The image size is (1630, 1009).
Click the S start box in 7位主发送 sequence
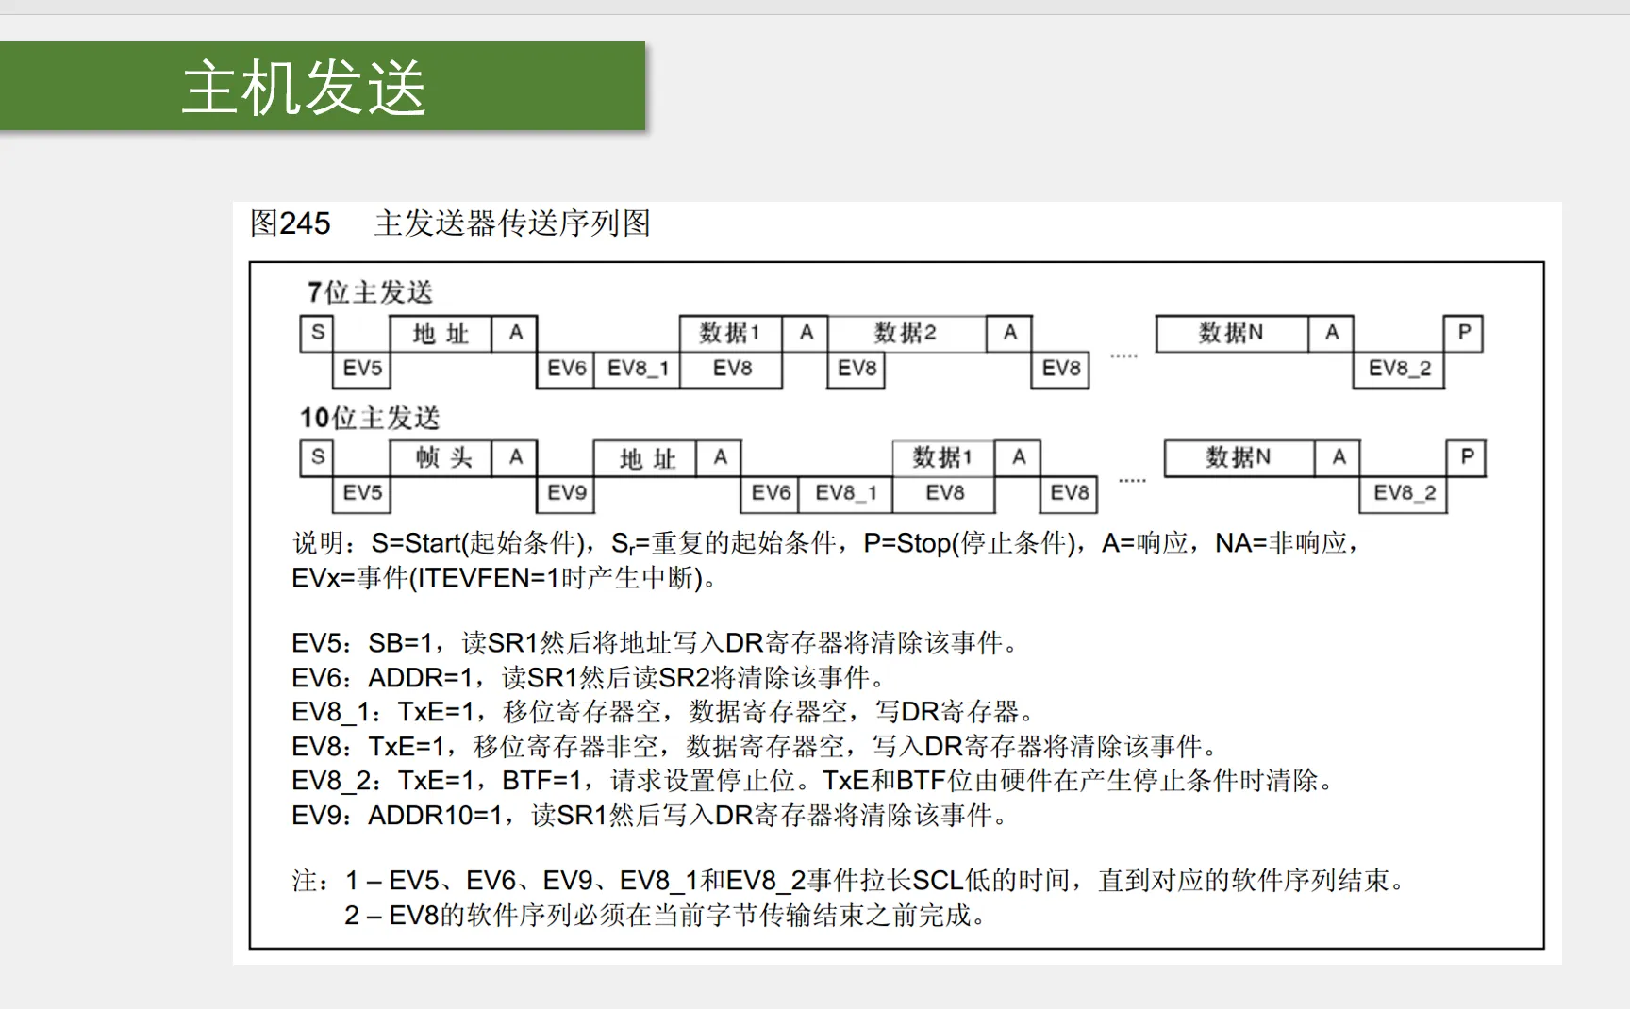[317, 333]
